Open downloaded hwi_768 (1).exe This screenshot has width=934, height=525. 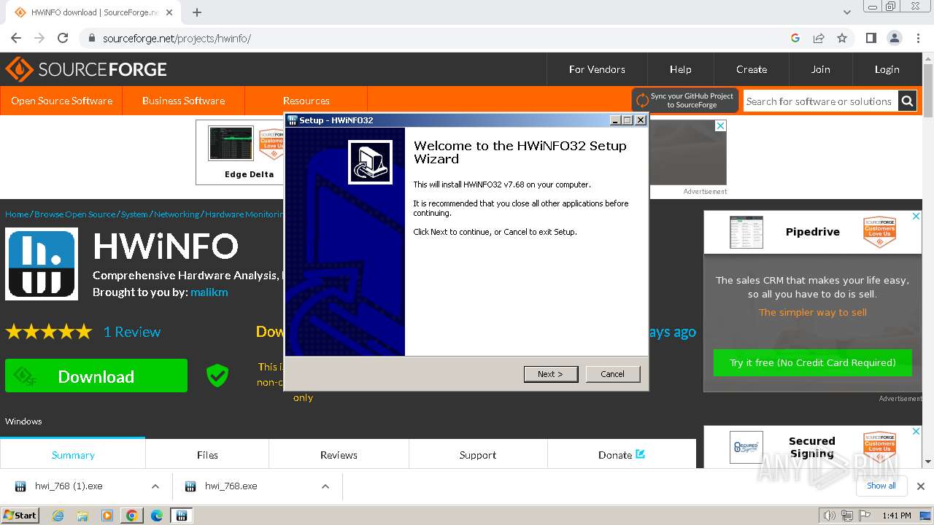point(68,486)
